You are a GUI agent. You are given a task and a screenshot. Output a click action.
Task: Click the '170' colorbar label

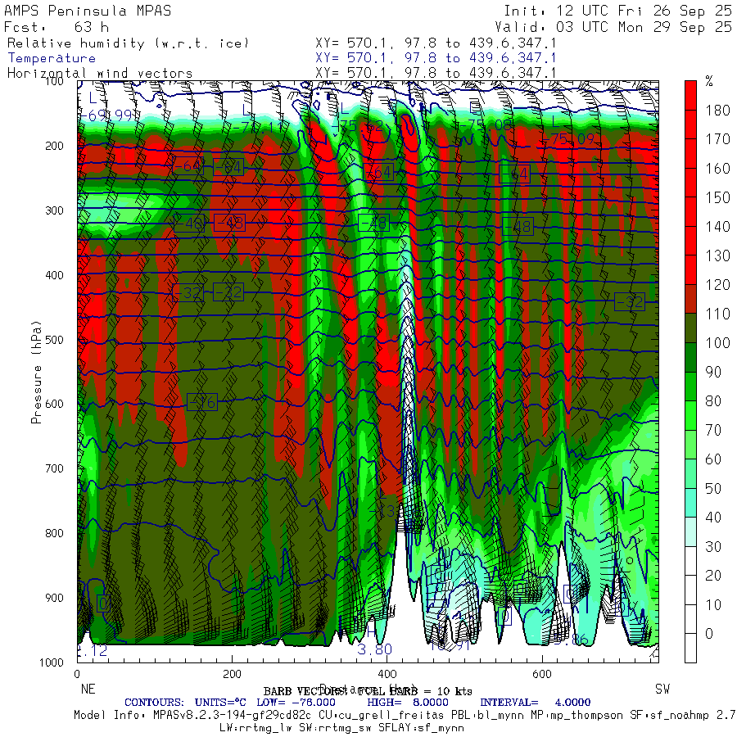717,139
